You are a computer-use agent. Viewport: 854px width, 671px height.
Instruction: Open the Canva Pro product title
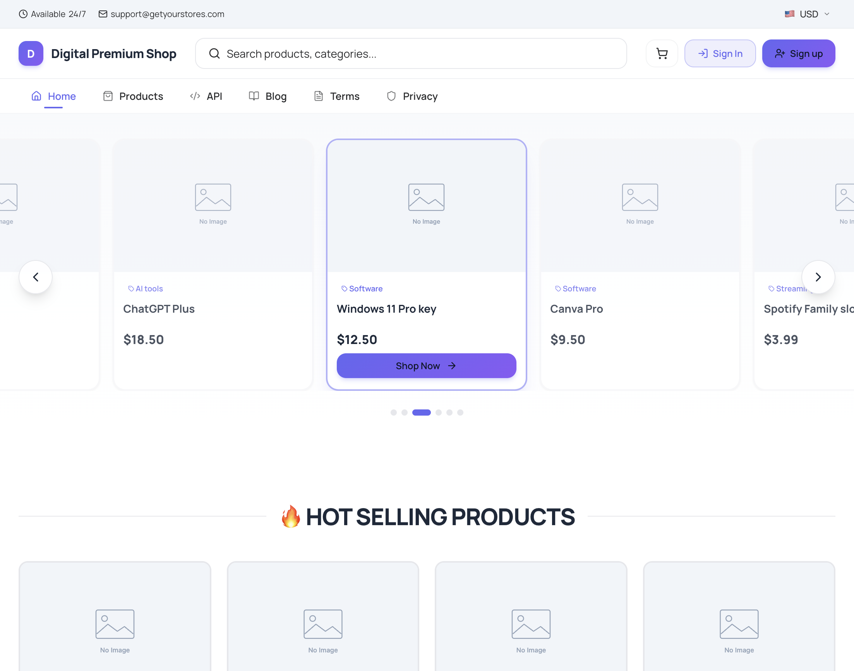click(576, 309)
